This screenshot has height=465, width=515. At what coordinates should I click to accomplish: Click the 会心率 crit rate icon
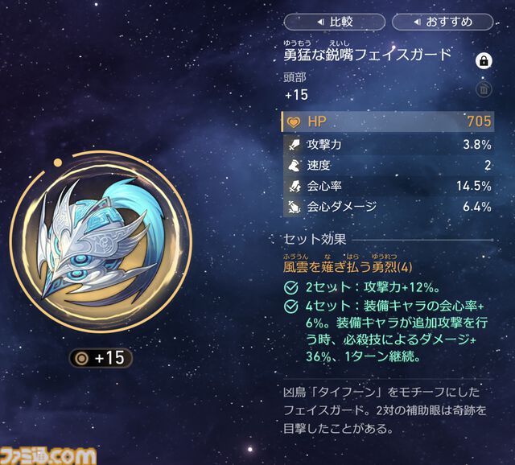coord(295,186)
